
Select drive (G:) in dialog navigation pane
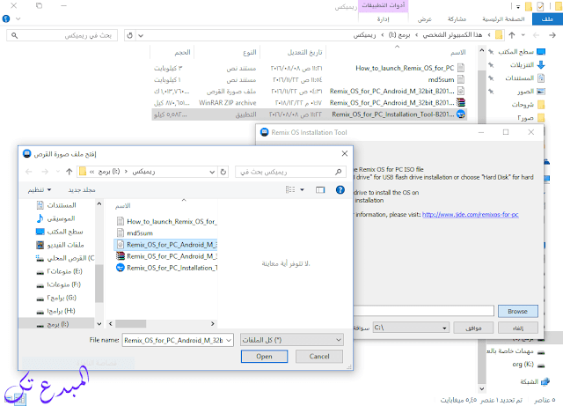[56, 298]
